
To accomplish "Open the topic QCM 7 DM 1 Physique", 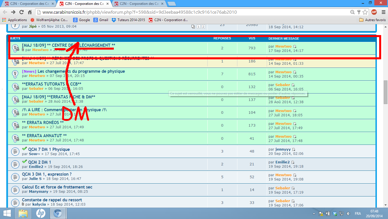I will (49, 149).
